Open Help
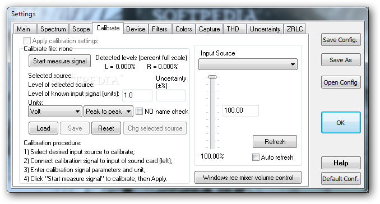Viewport: 380px width, 204px height. point(341,163)
